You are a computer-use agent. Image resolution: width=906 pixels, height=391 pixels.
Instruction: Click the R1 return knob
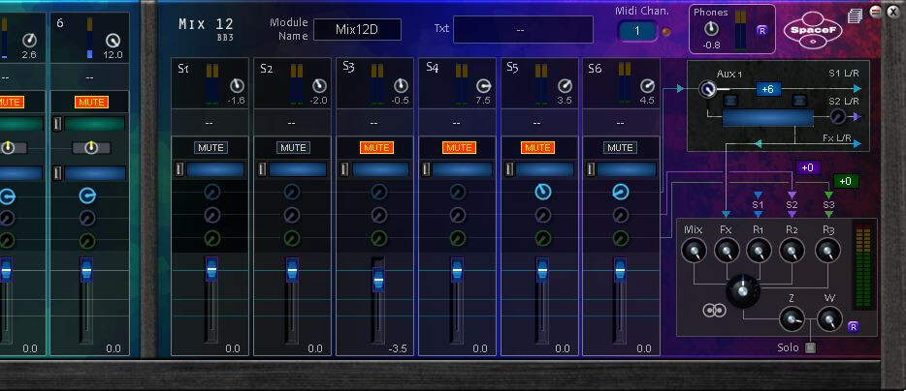(x=759, y=251)
